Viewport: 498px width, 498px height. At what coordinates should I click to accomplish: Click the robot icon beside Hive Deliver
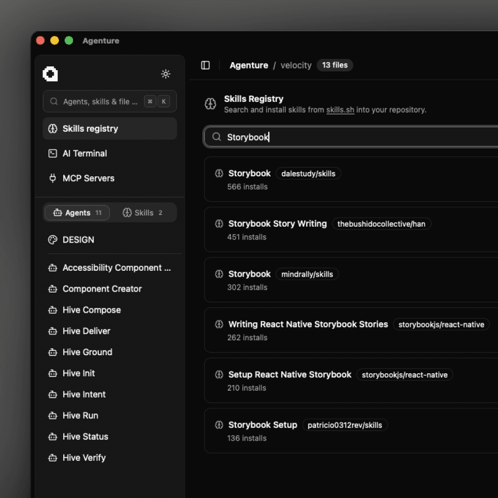pyautogui.click(x=53, y=331)
